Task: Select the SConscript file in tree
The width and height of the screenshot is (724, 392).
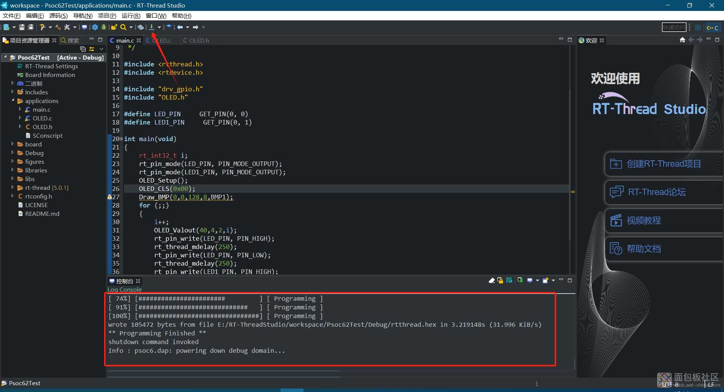Action: (48, 135)
